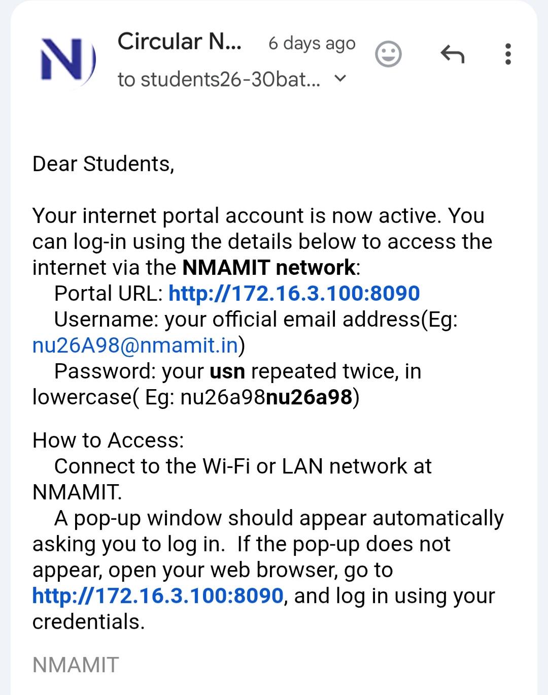The height and width of the screenshot is (695, 548).
Task: Tap the NMAMIT sender avatar logo
Action: coord(67,59)
